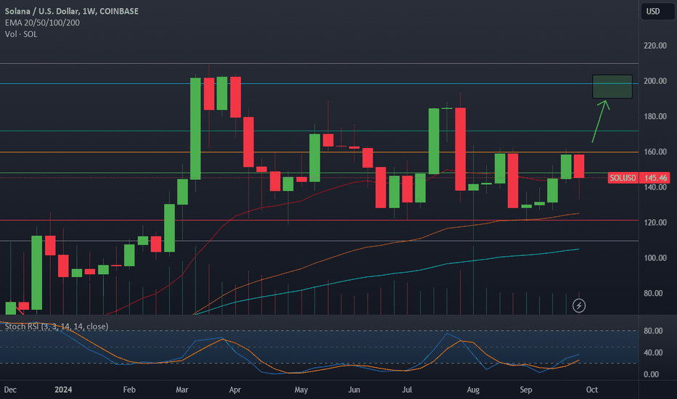Click the Stoch RSI 40.00 axis label
The height and width of the screenshot is (399, 677).
(653, 353)
